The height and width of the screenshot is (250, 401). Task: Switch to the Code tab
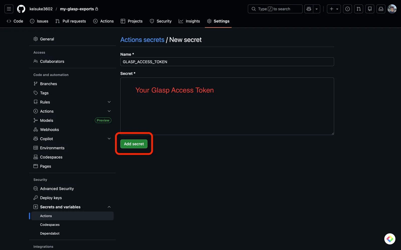(x=15, y=21)
